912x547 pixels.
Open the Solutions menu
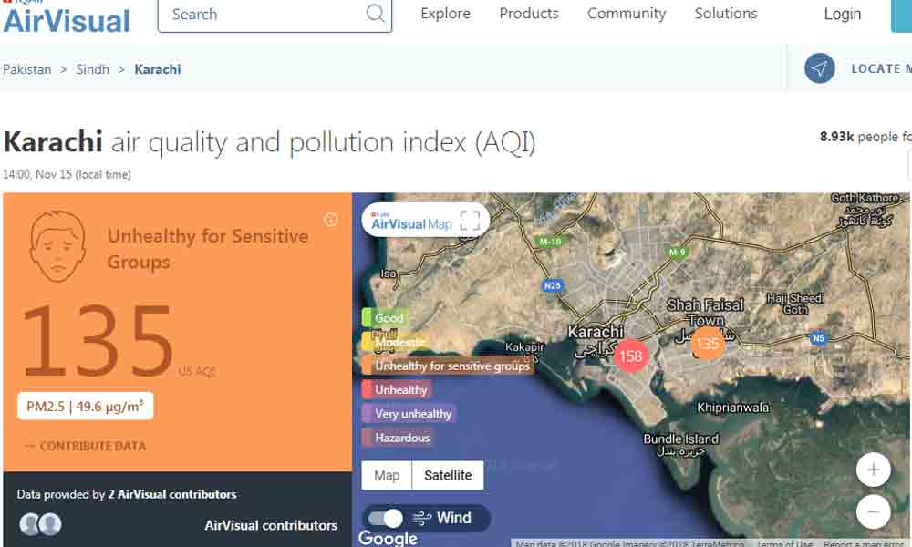tap(726, 14)
